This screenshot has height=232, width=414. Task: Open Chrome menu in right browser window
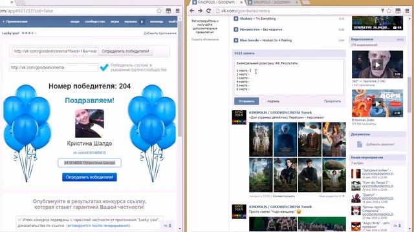tap(408, 11)
